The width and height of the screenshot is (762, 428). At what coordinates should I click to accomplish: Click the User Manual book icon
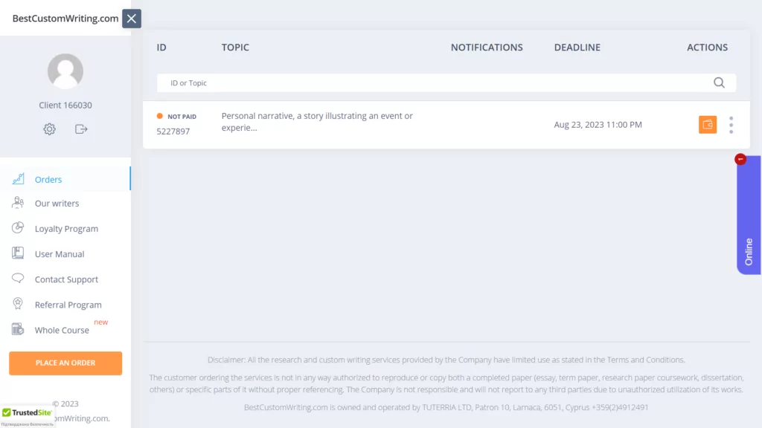[18, 253]
